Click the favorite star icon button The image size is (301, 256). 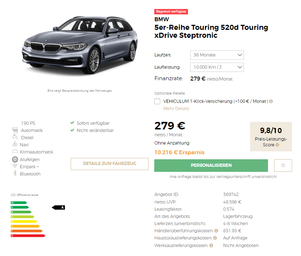click(283, 165)
